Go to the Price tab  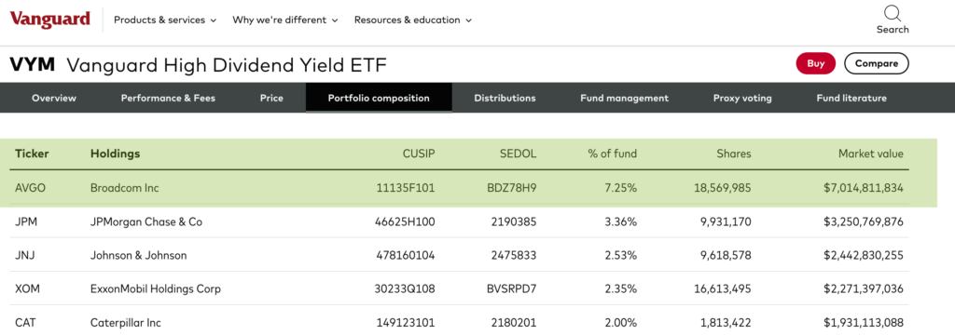271,98
